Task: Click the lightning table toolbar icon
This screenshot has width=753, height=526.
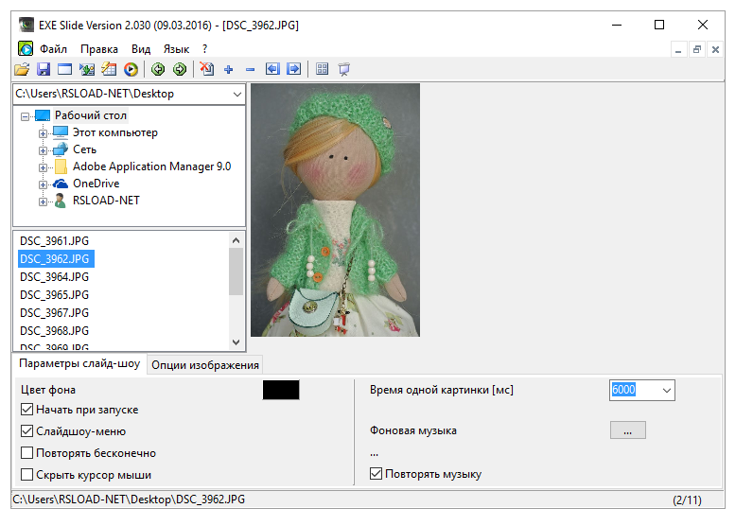Action: 109,69
